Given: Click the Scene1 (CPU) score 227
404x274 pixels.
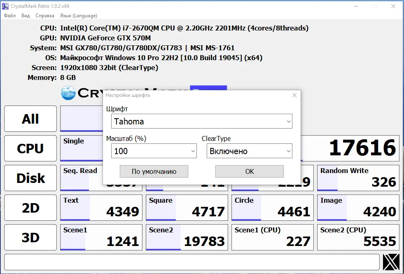Looking at the screenshot, I should click(x=273, y=237).
